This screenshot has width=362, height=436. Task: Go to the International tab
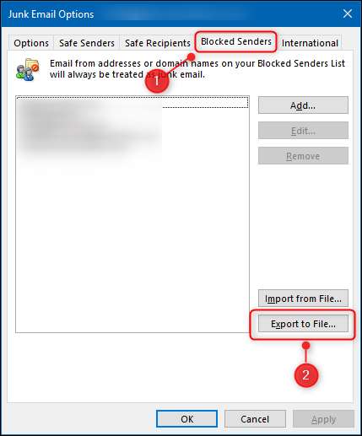click(310, 43)
